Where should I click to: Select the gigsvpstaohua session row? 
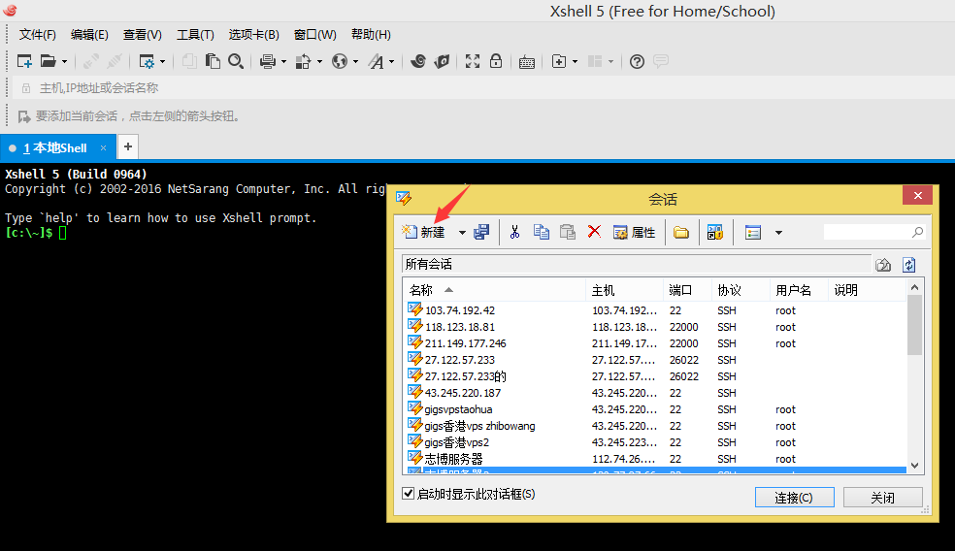(458, 409)
